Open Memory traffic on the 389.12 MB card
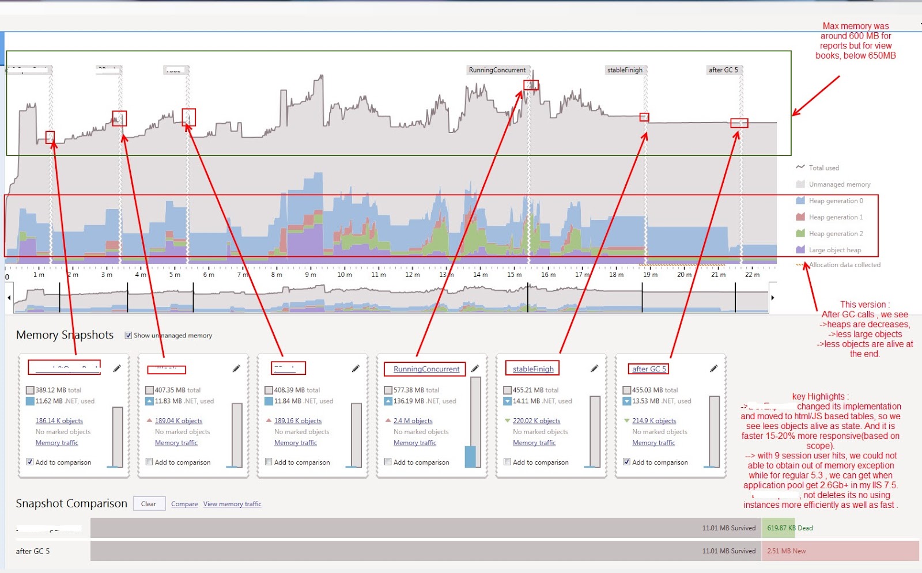Viewport: 922px width, 573px height. pyautogui.click(x=57, y=443)
